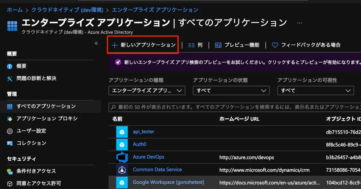Click the プレビュー機能 preview features icon
This screenshot has height=189, width=361.
coord(218,45)
